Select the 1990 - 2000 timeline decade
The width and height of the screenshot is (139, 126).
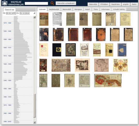click(x=7, y=122)
